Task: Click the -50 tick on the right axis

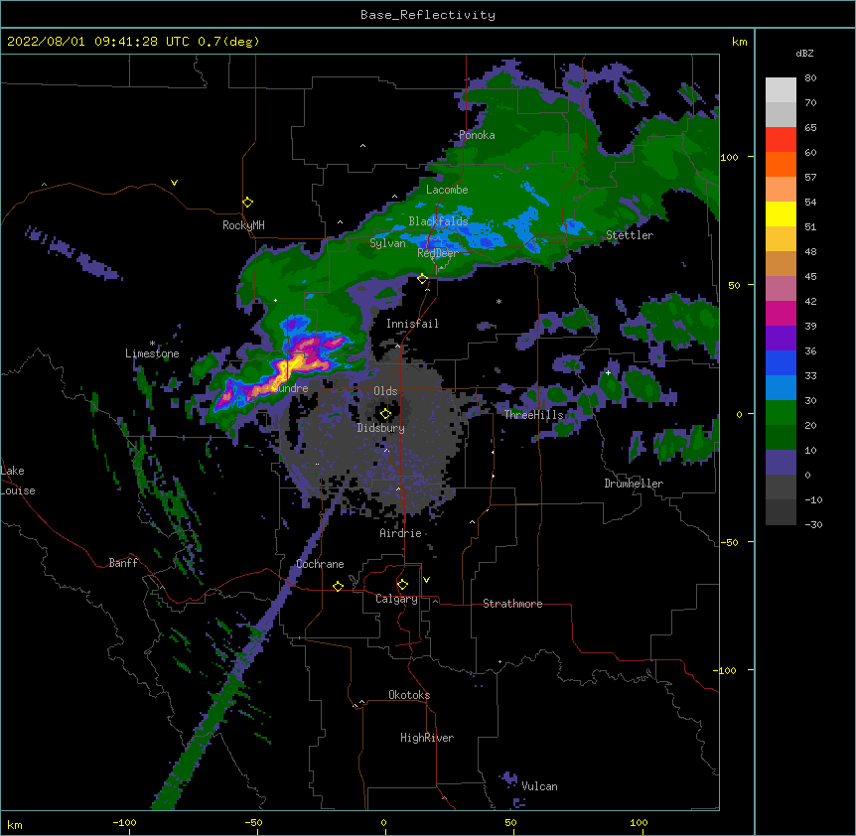Action: click(x=729, y=542)
